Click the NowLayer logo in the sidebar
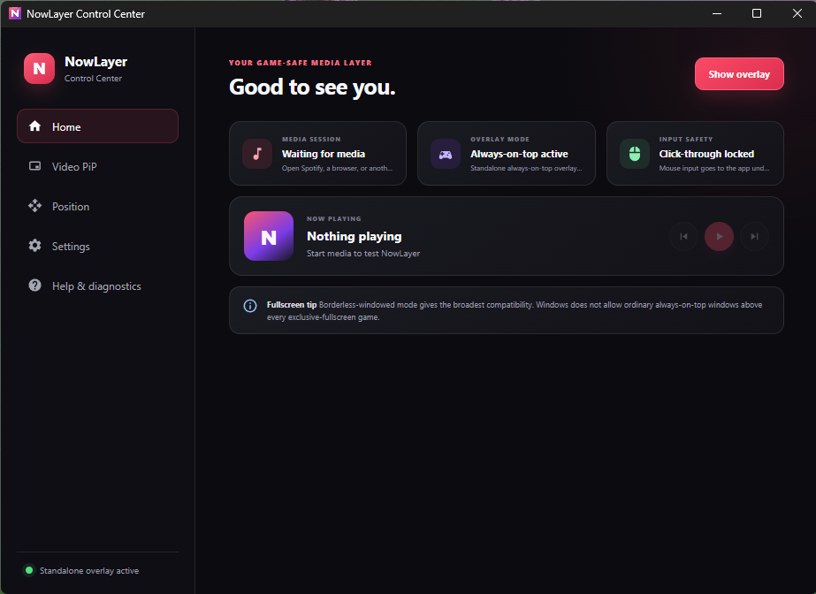The image size is (816, 594). pos(39,68)
